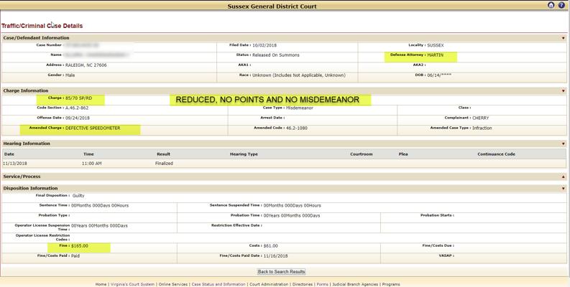Select the final disposition Guilty

[78, 196]
